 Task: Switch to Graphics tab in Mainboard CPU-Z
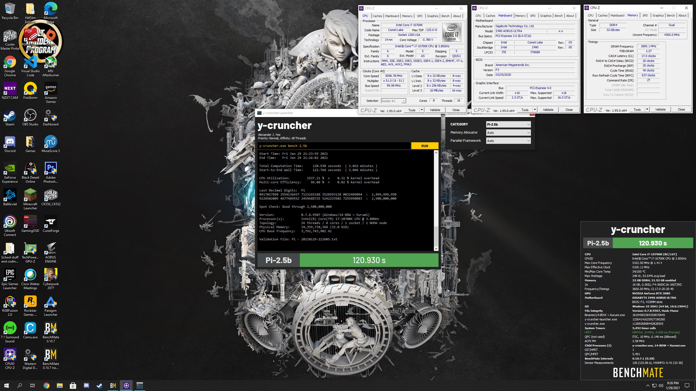546,16
